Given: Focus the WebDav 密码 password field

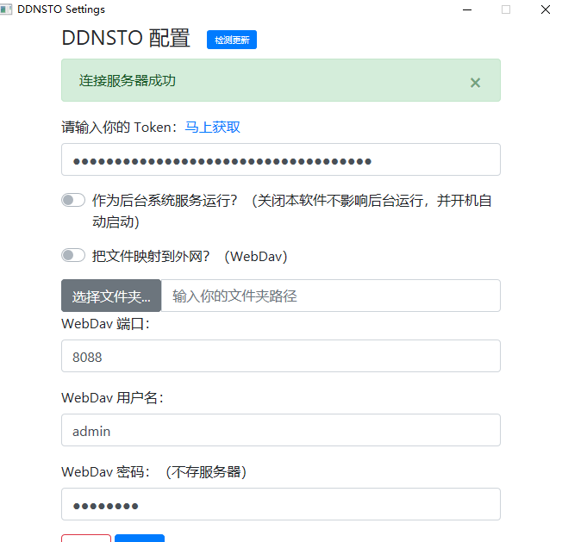Looking at the screenshot, I should (281, 504).
